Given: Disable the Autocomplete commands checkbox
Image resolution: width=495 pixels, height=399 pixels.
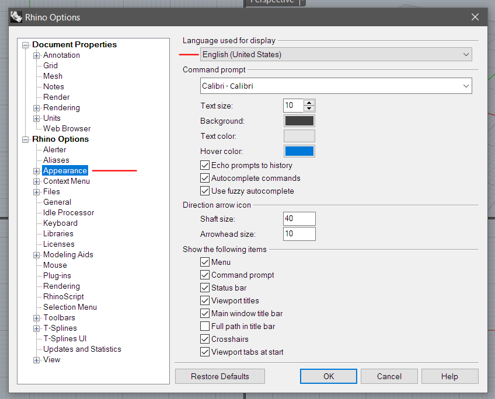Looking at the screenshot, I should click(x=205, y=178).
